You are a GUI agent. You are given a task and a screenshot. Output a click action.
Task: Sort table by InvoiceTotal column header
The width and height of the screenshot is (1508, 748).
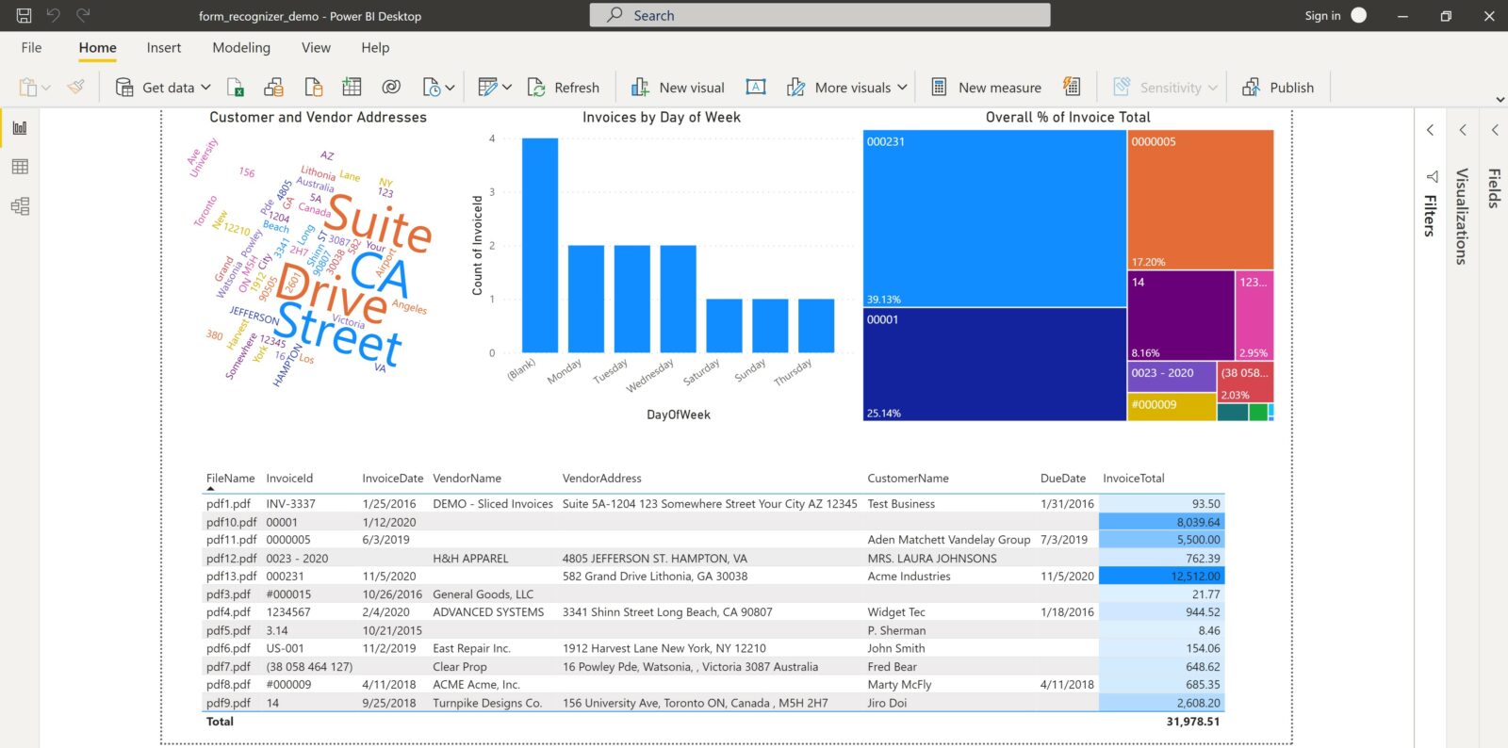1134,479
